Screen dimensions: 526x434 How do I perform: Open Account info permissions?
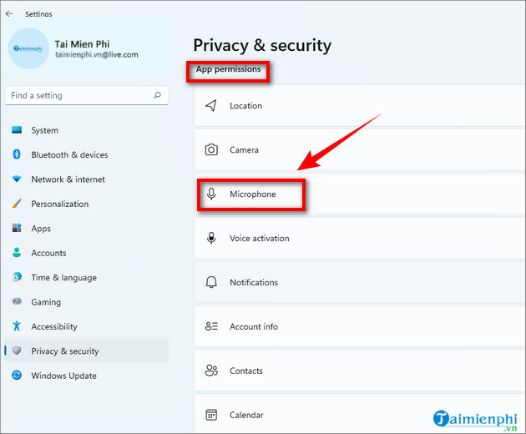coord(359,326)
